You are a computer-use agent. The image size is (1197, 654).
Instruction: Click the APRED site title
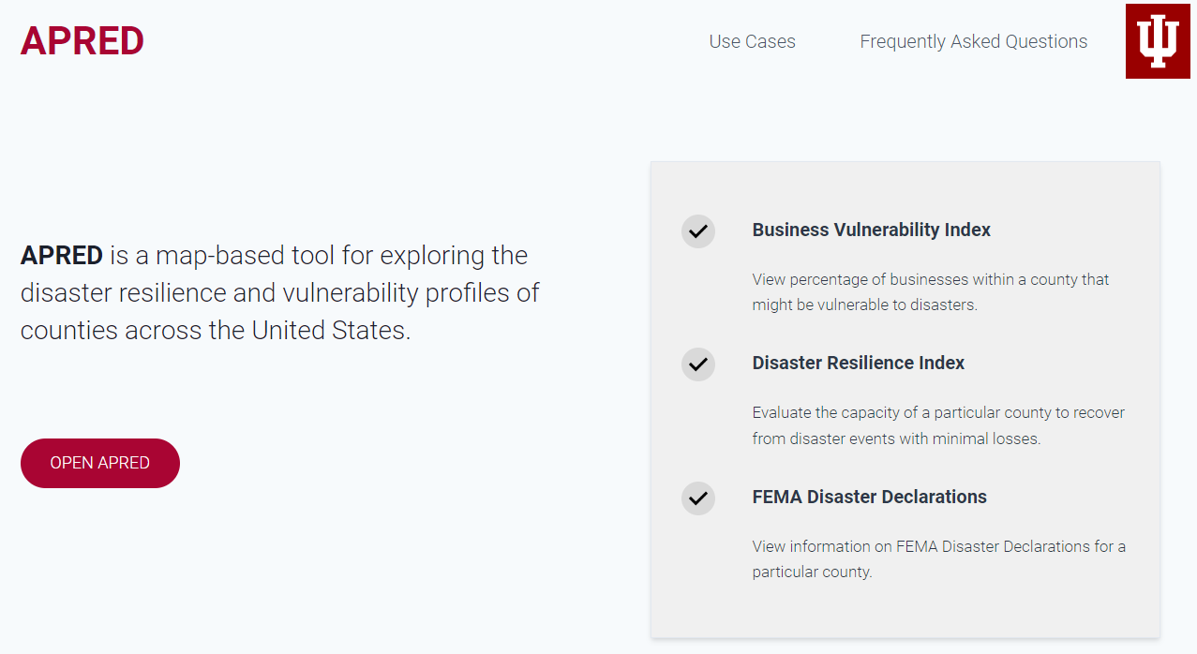tap(82, 41)
